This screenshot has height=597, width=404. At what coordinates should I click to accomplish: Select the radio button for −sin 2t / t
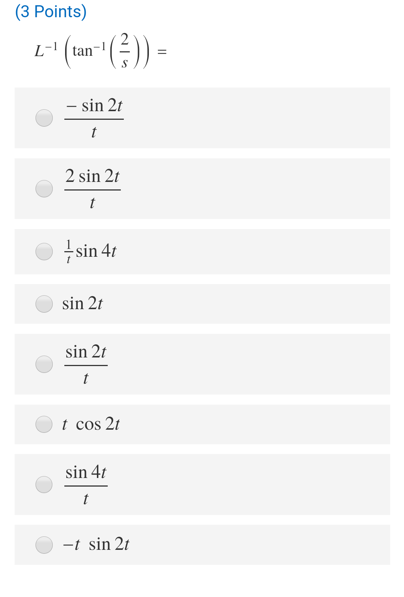[44, 117]
